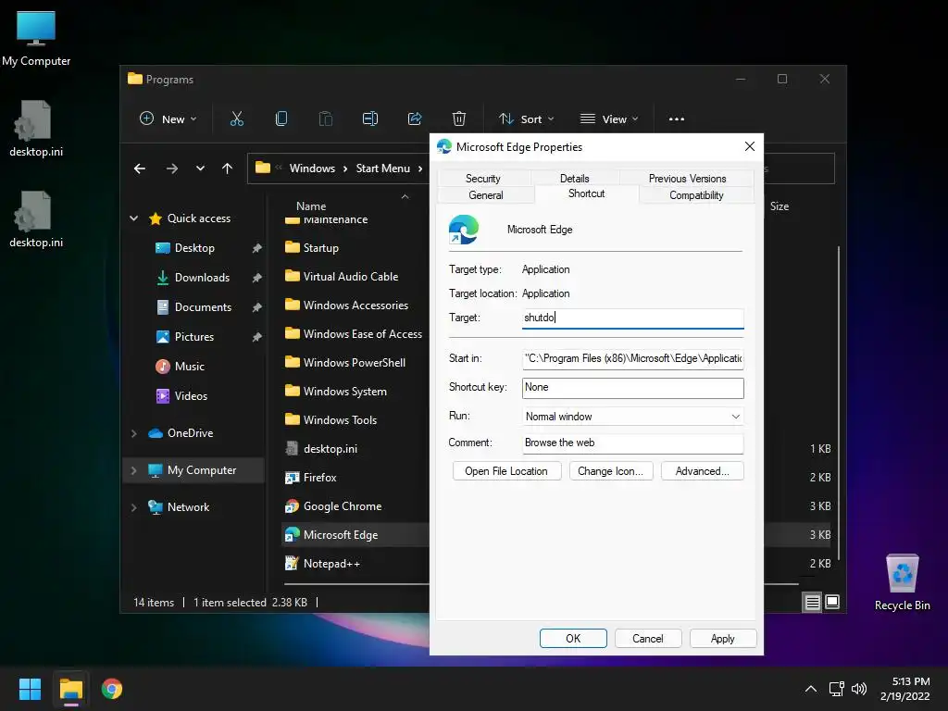
Task: Select the Shortcut tab
Action: tap(586, 193)
